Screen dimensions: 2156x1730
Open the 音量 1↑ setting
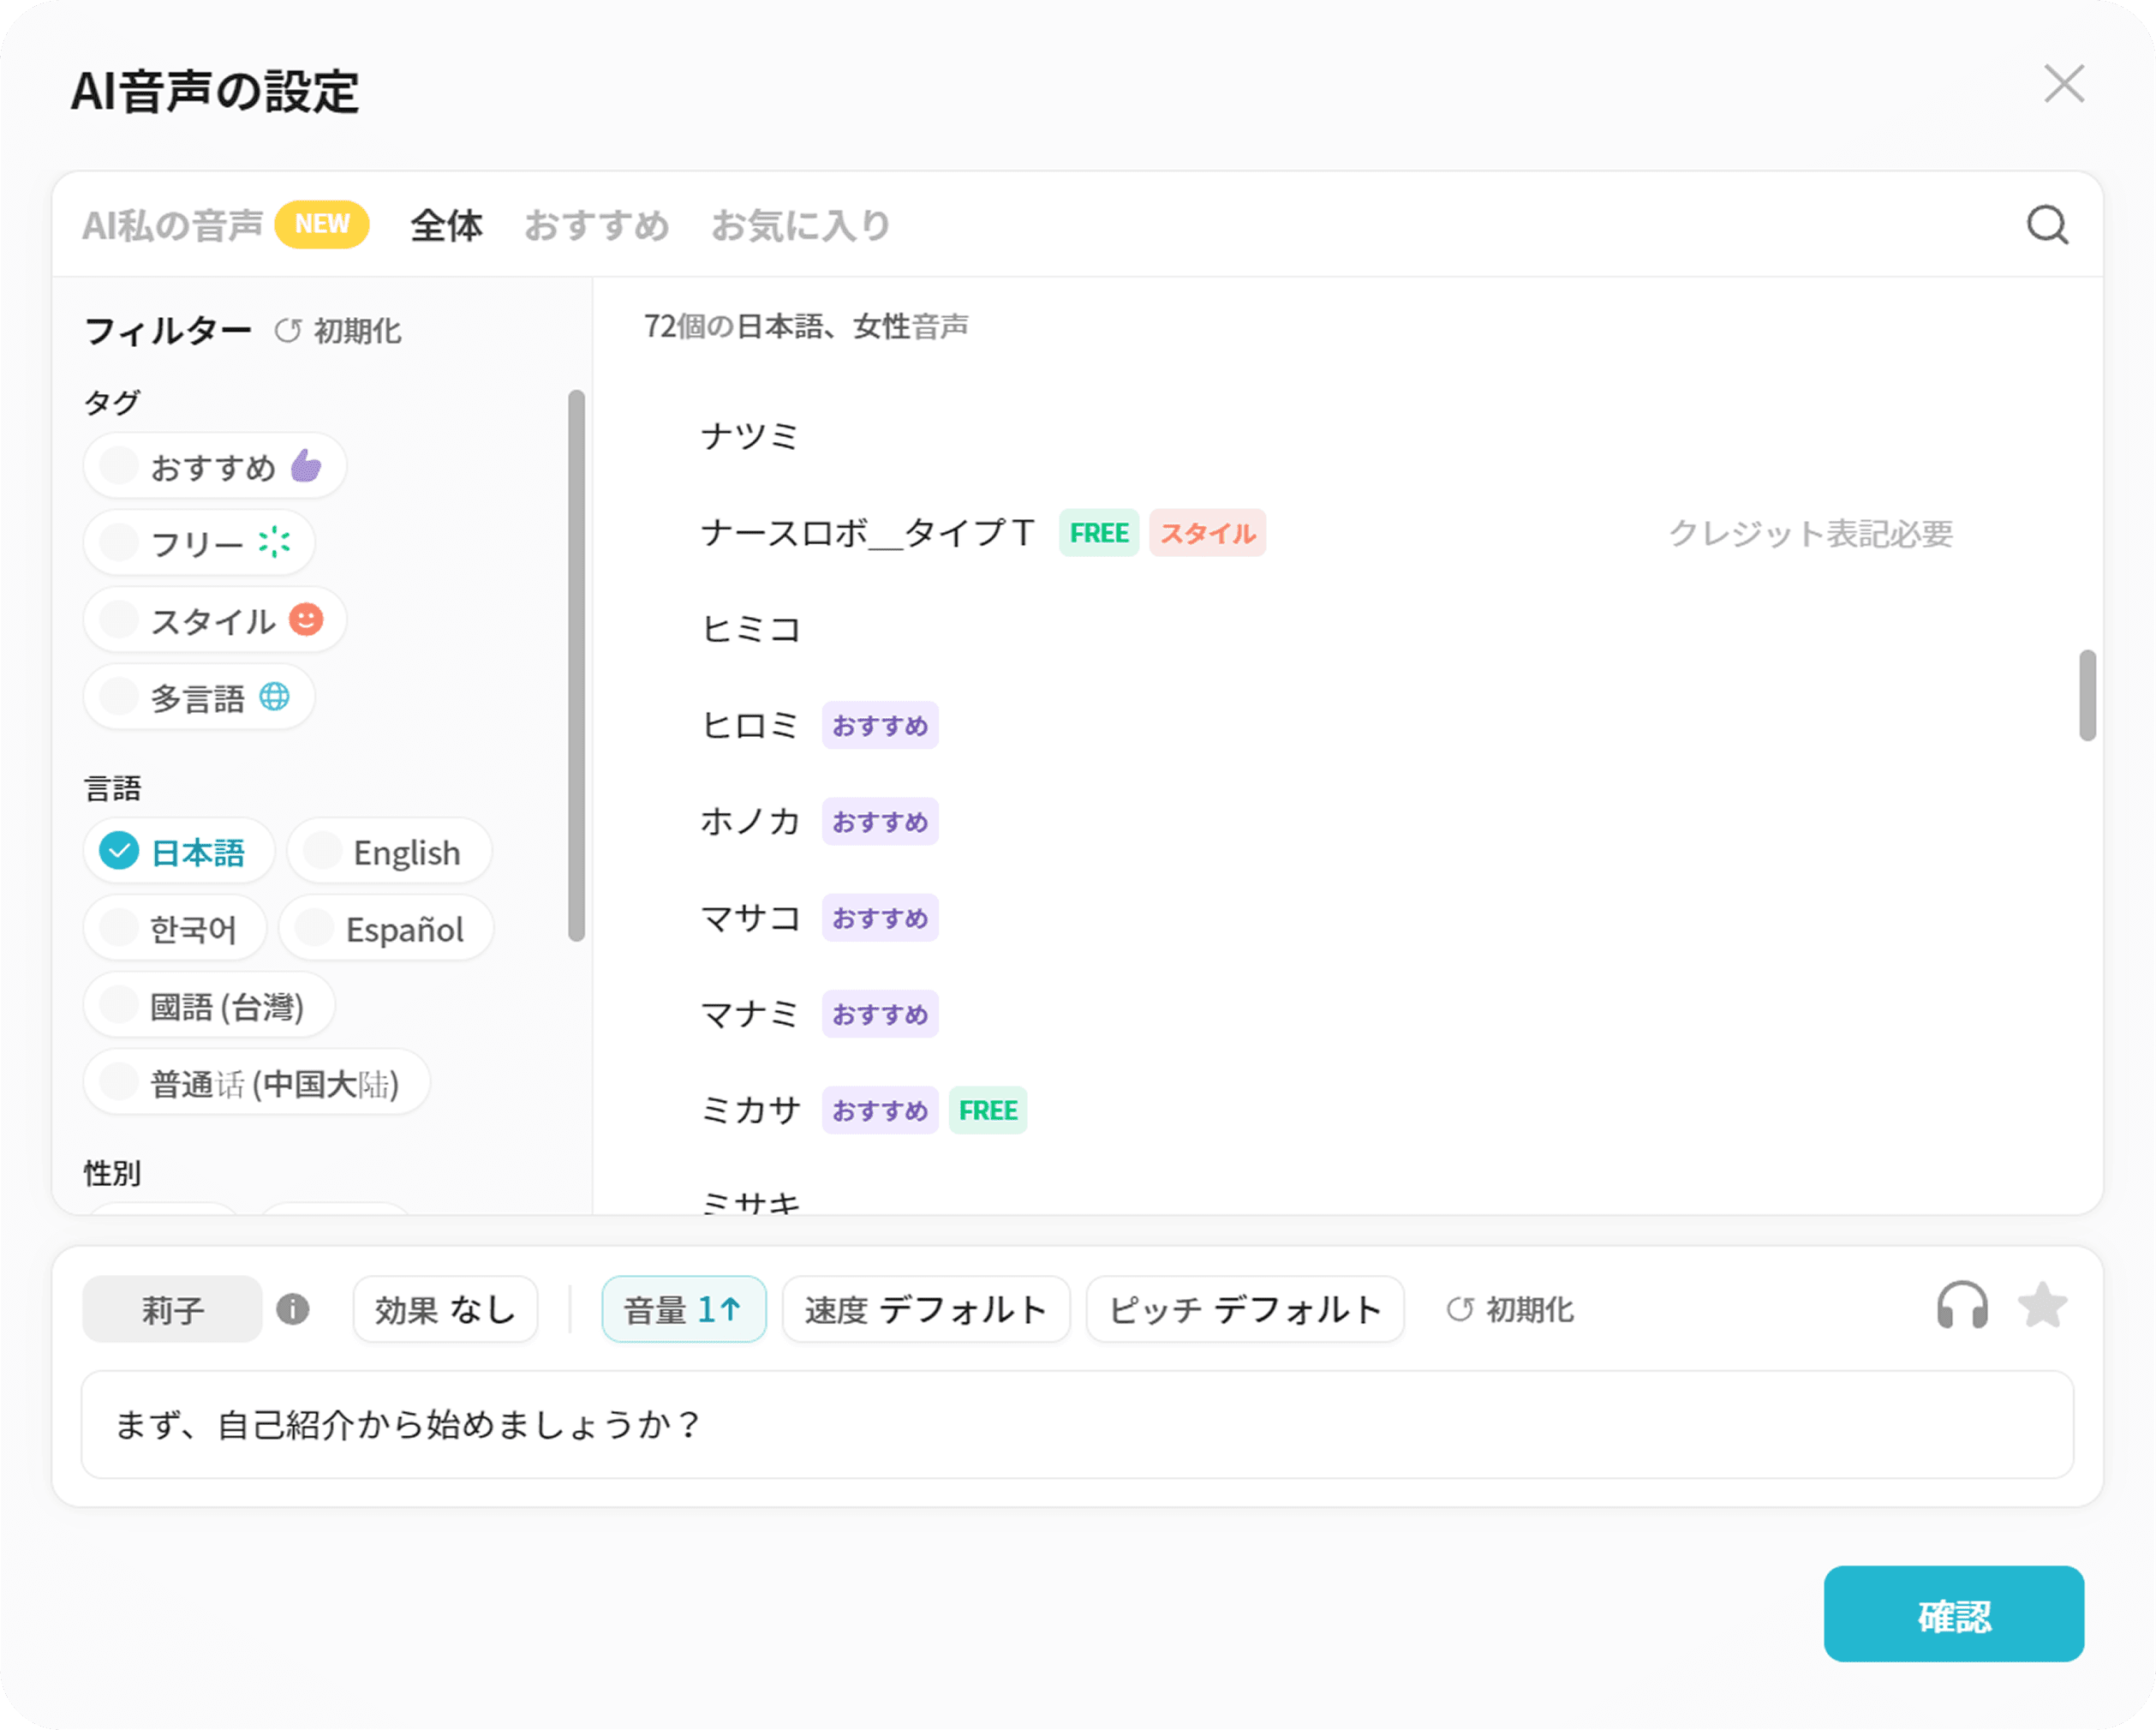pyautogui.click(x=683, y=1308)
